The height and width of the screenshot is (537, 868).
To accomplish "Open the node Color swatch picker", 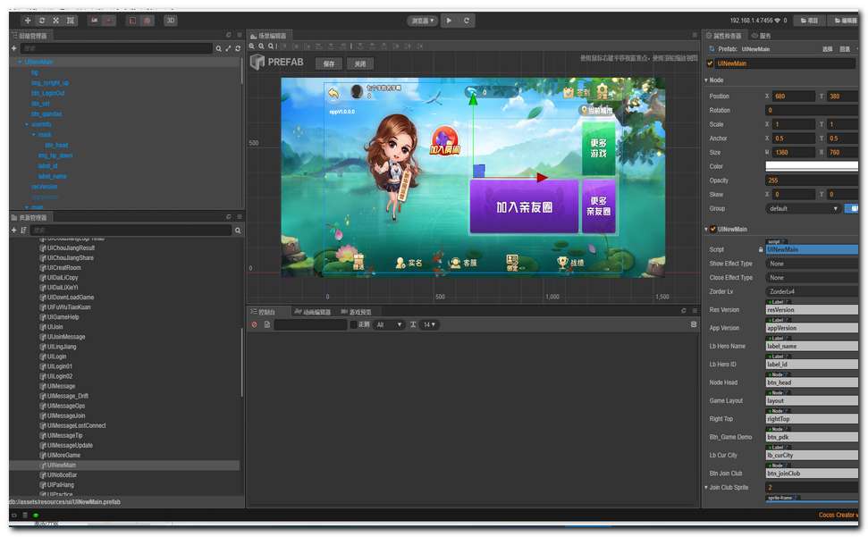I will click(810, 166).
